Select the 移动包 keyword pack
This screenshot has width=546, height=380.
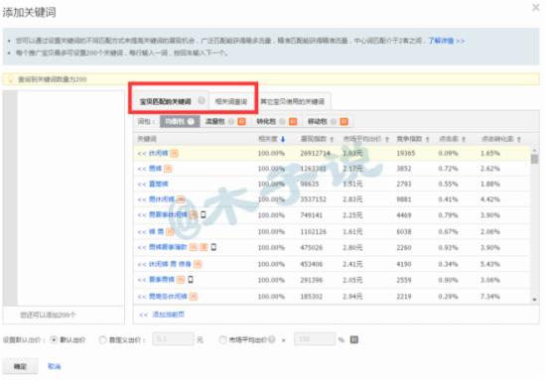click(318, 121)
